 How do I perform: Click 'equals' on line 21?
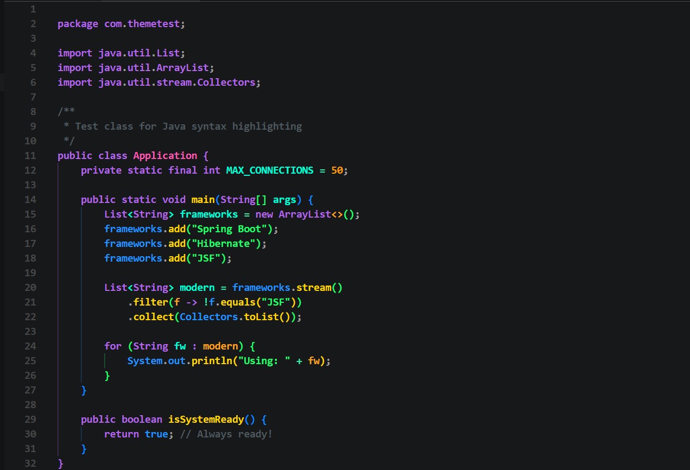238,302
